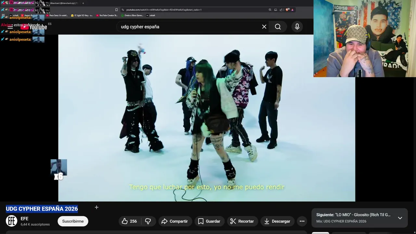
Task: Expand the 'Siguiente' mix playlist chevron
Action: tap(400, 218)
